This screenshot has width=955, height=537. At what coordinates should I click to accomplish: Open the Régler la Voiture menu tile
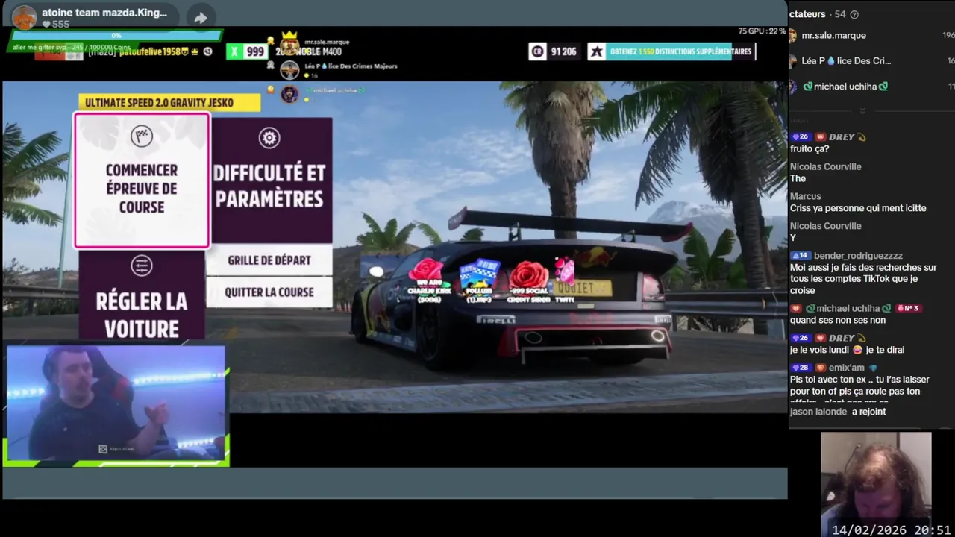click(x=142, y=296)
